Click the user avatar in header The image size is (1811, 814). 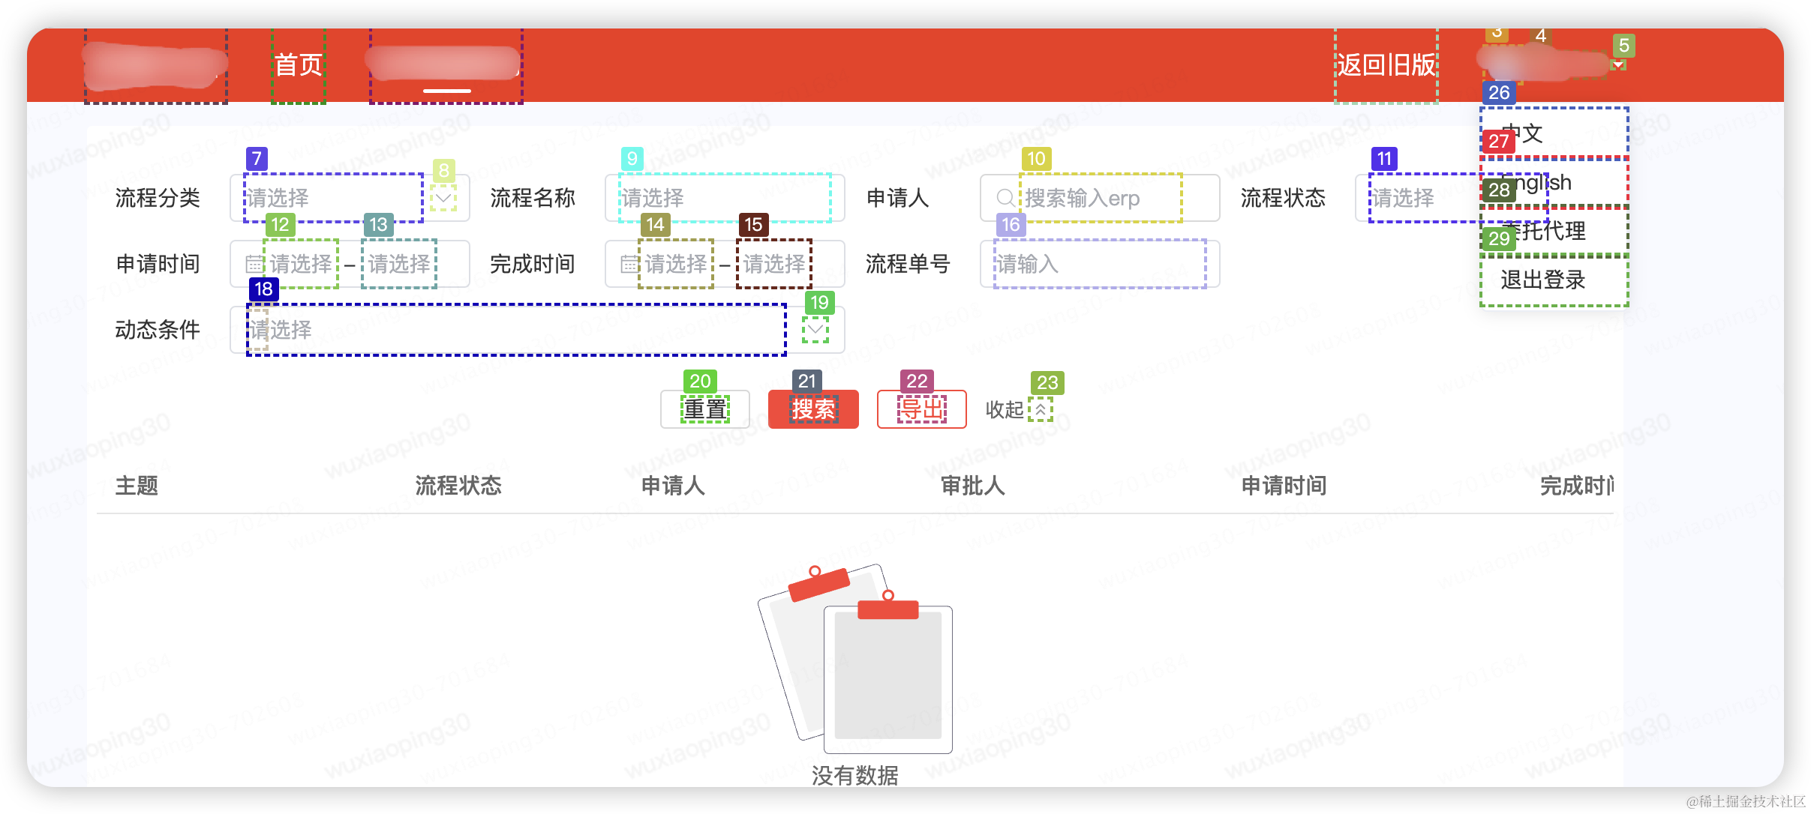(1503, 64)
